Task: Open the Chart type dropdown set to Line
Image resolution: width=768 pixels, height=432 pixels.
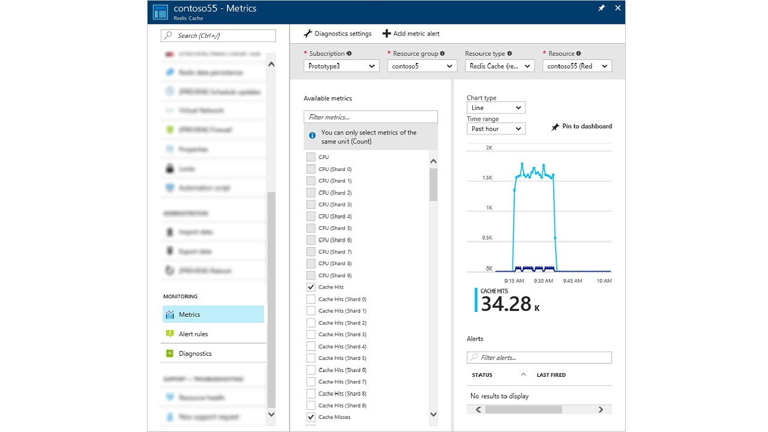Action: point(496,107)
